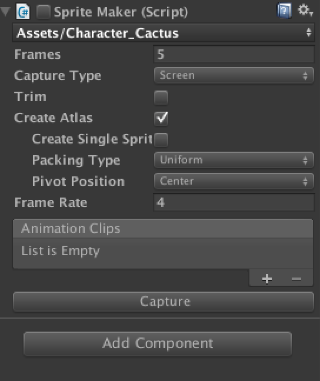Uncheck the Create Atlas checkbox

(161, 118)
